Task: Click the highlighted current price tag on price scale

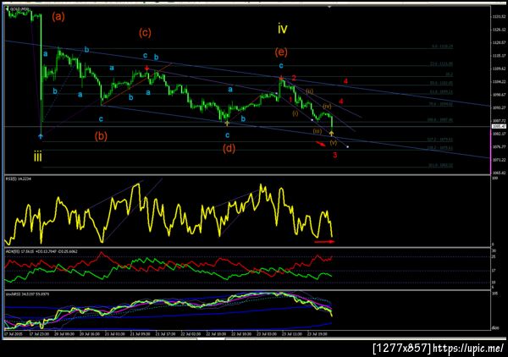Action: [499, 126]
